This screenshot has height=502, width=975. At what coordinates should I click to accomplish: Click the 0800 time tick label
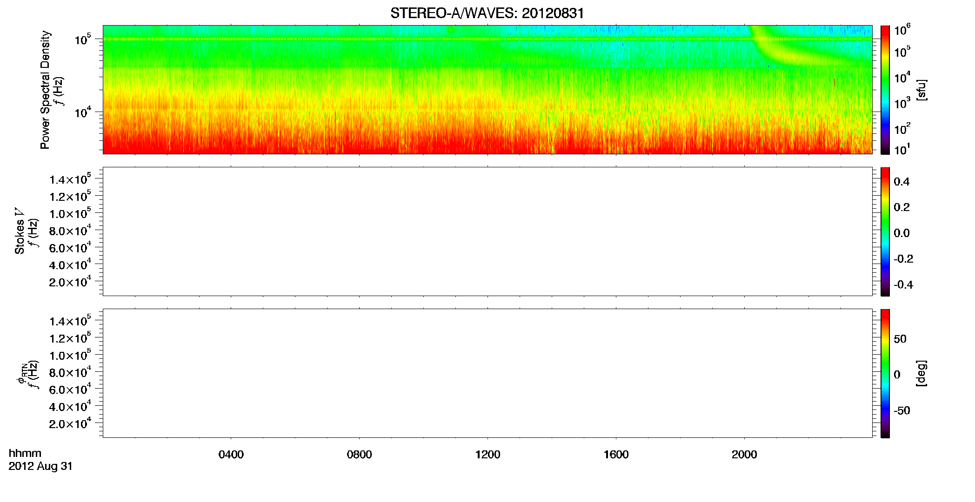[360, 455]
